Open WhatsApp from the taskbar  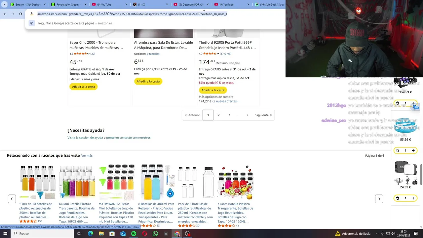pos(155,234)
